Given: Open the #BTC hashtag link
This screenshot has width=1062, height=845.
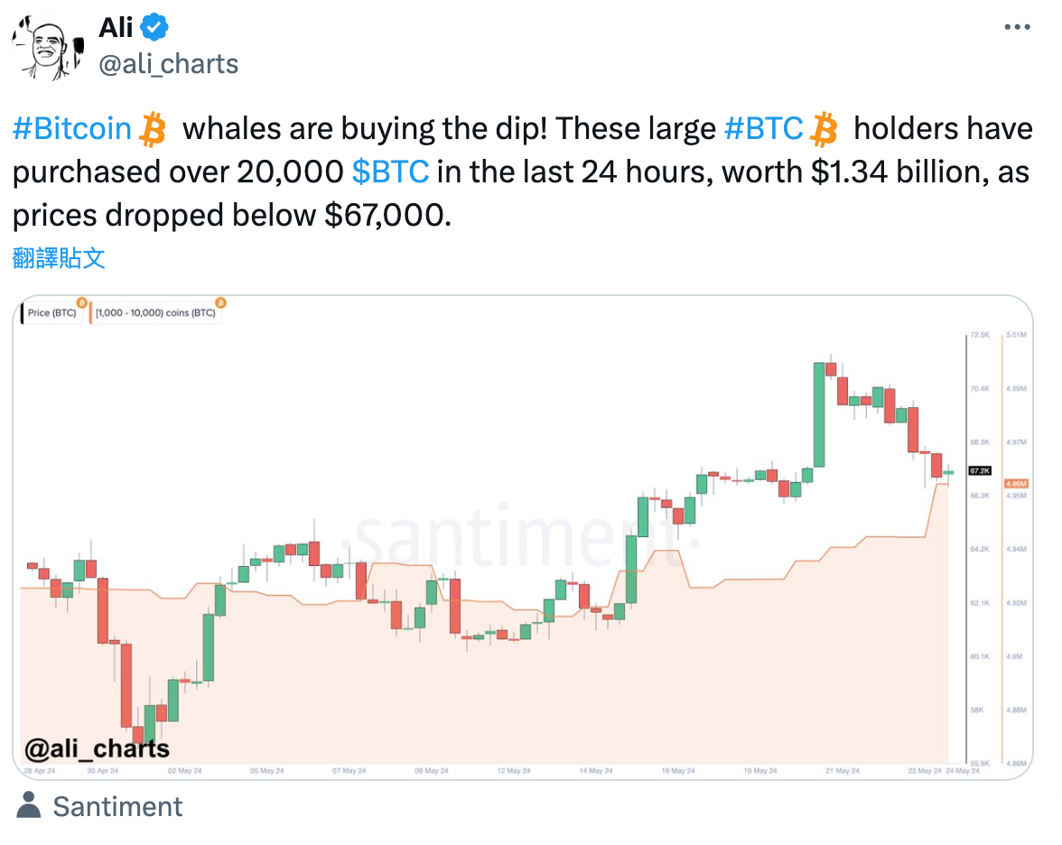Looking at the screenshot, I should pos(763,129).
